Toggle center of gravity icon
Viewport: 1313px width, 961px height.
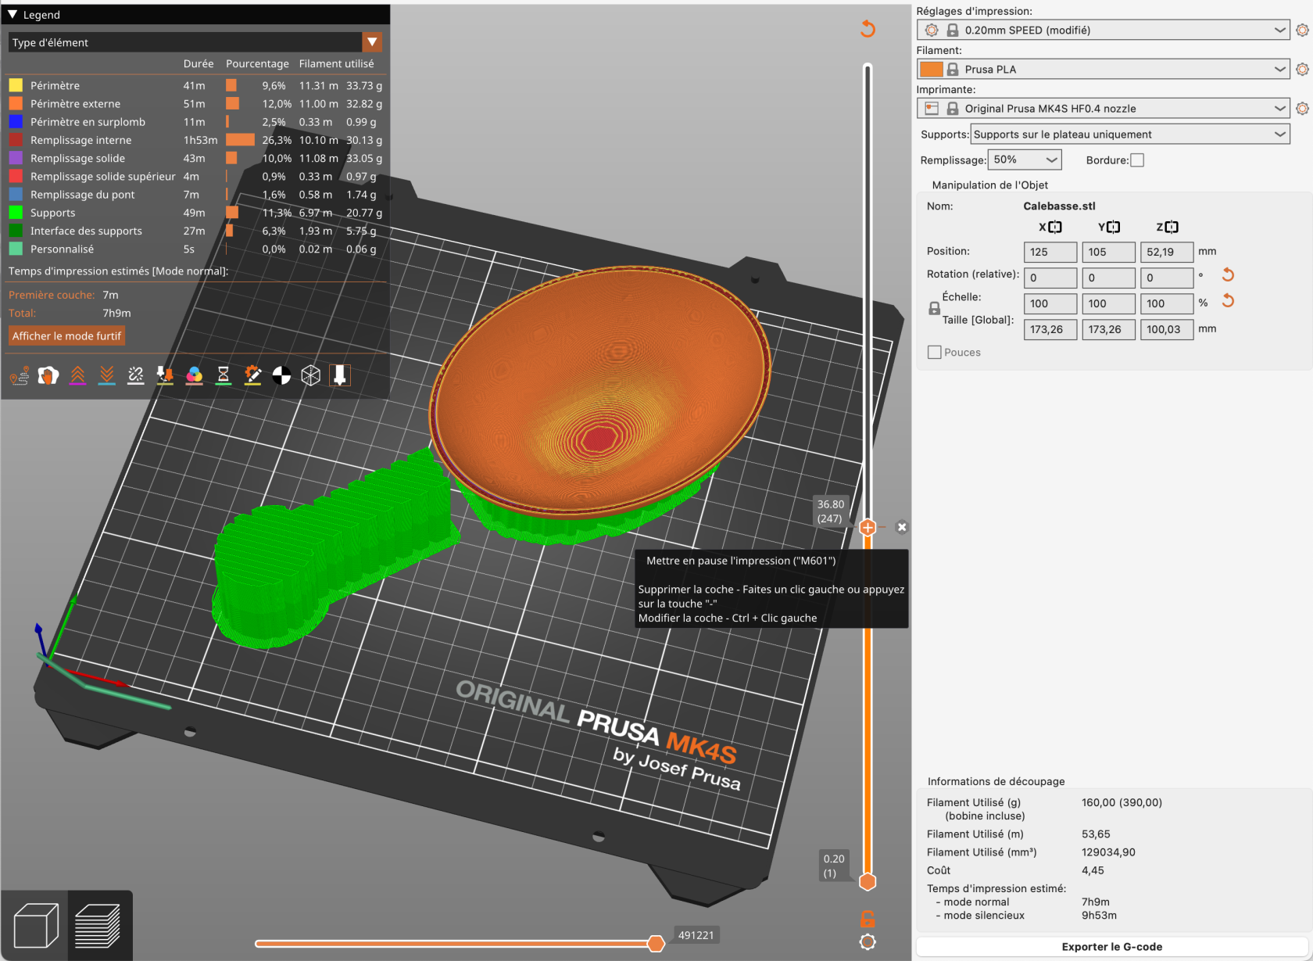[281, 376]
